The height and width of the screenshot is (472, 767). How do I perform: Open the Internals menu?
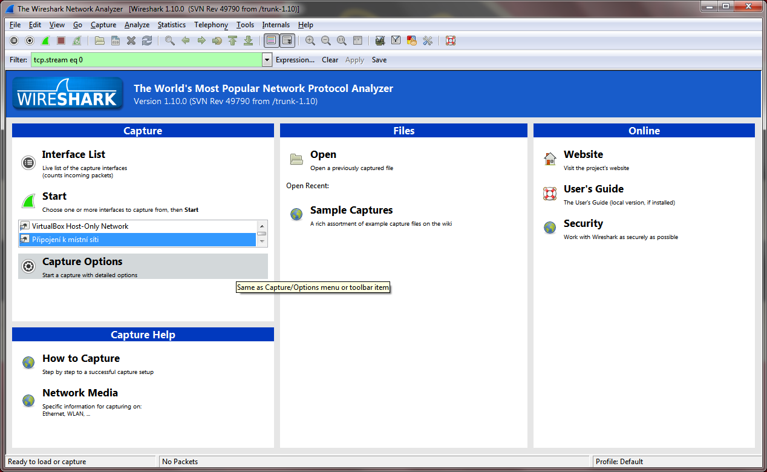coord(276,25)
